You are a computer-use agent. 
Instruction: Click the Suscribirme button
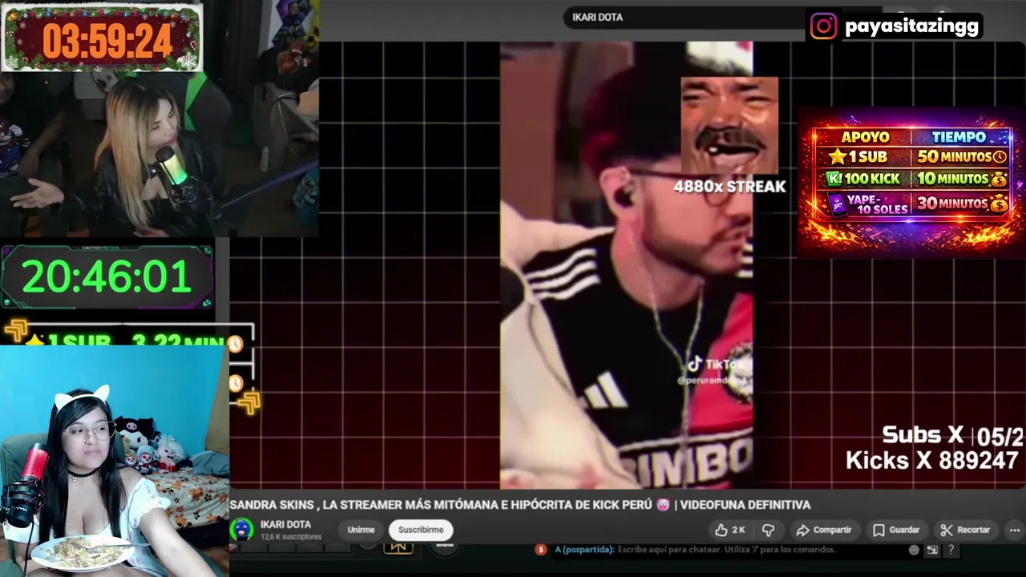(421, 530)
